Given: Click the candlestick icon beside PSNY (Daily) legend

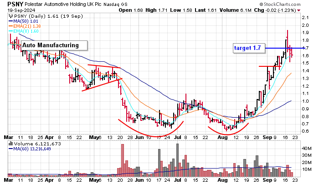Looking at the screenshot, I should [x=10, y=16].
